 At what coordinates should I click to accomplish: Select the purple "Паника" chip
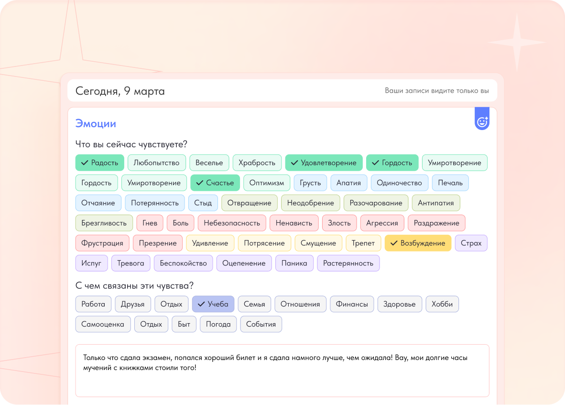point(294,263)
